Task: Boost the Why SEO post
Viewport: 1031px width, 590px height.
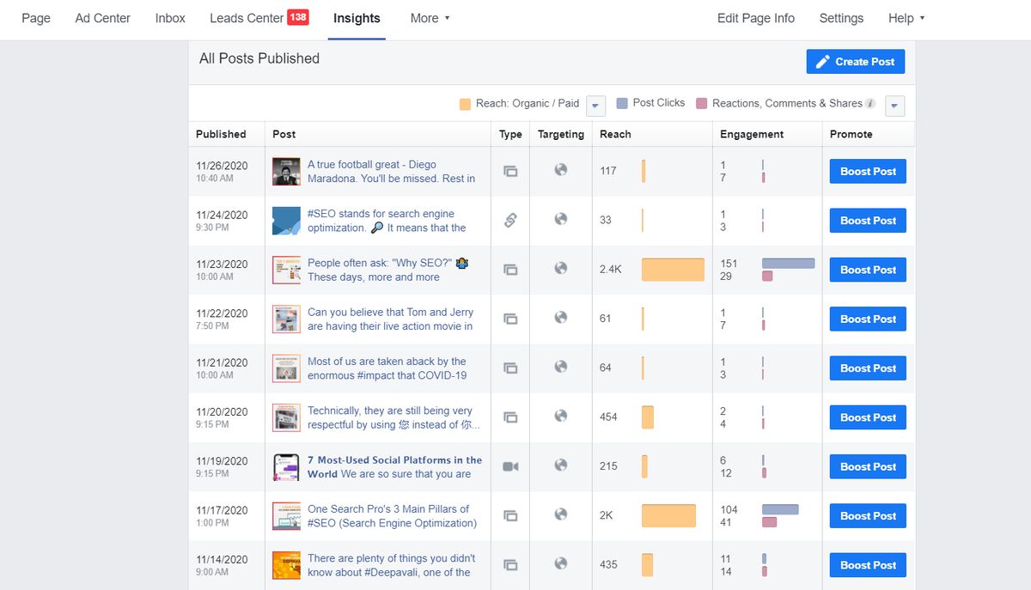Action: click(x=868, y=270)
